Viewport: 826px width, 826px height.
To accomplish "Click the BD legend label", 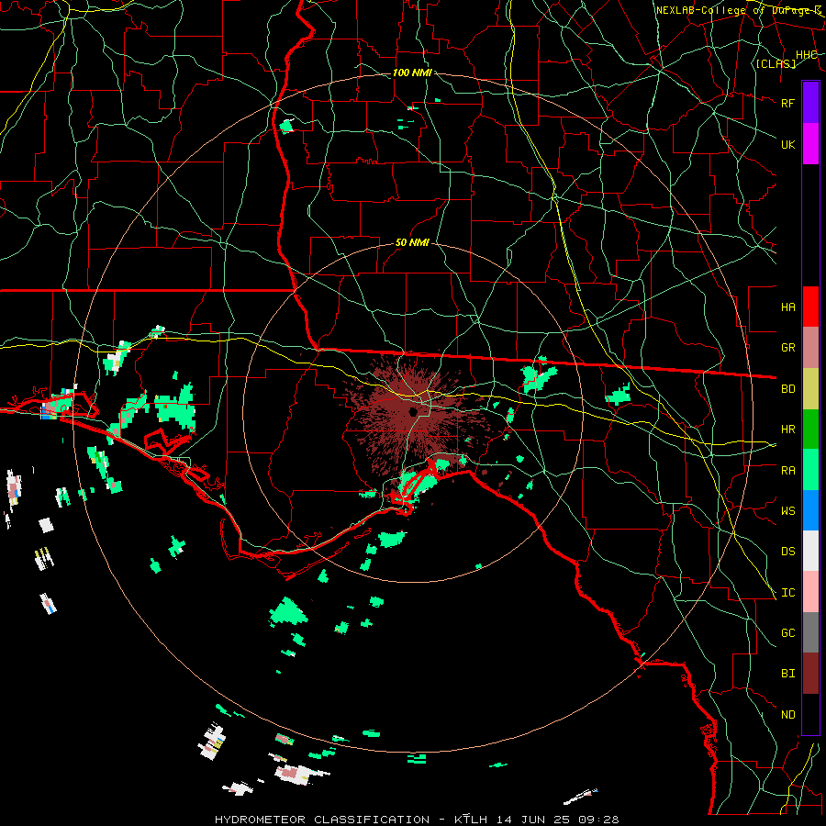I will click(787, 389).
